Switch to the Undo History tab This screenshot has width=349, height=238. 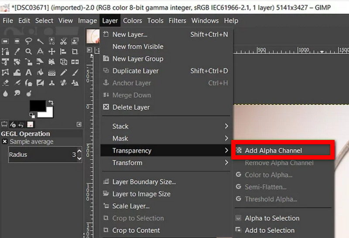click(x=21, y=125)
